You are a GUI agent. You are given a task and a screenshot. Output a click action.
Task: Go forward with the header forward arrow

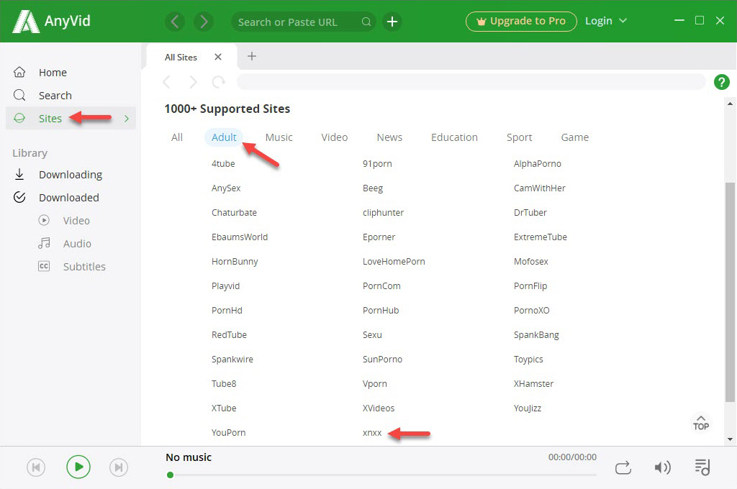(x=204, y=22)
